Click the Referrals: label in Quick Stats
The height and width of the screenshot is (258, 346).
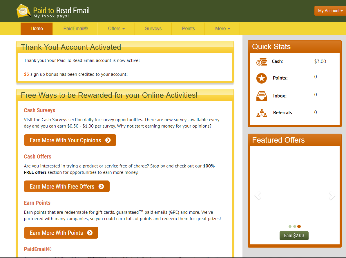(x=283, y=113)
